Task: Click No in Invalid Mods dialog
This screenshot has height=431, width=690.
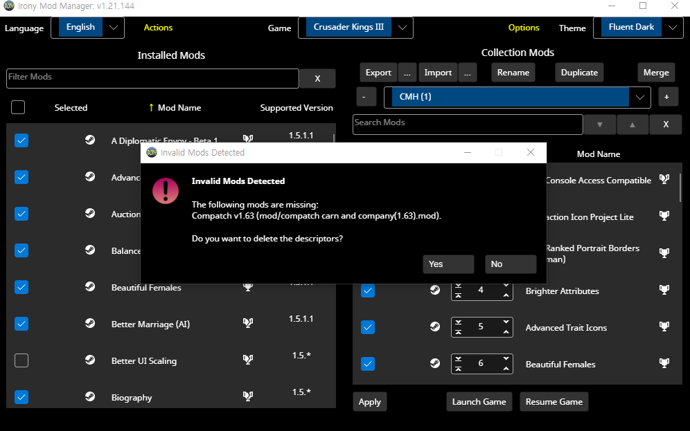Action: [511, 264]
